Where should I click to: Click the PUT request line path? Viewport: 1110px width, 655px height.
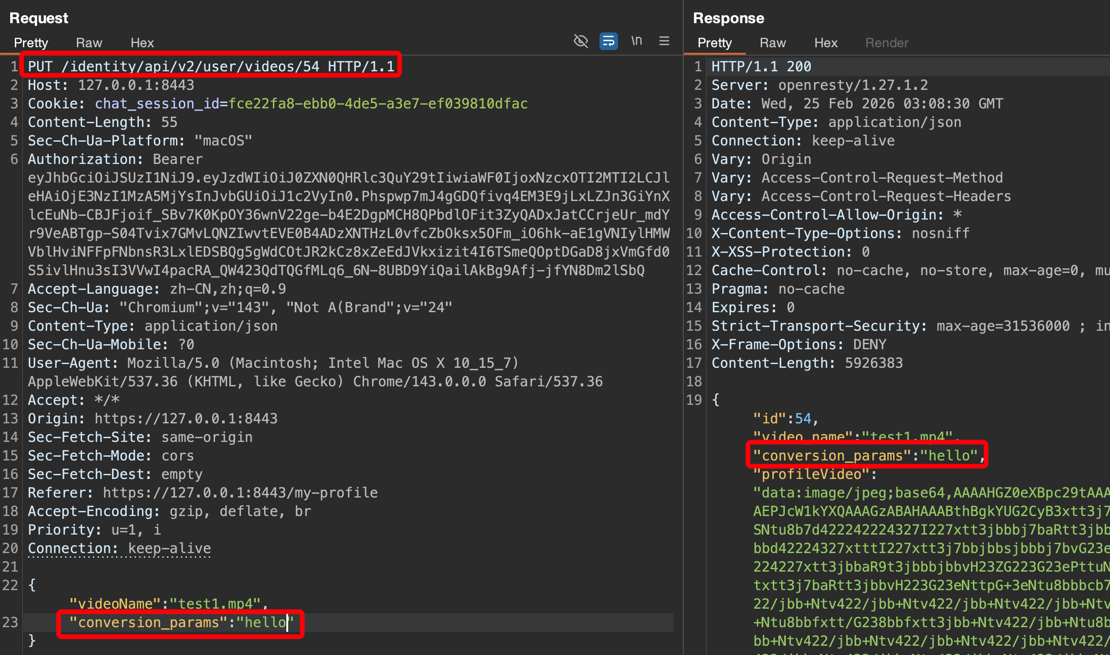(190, 66)
